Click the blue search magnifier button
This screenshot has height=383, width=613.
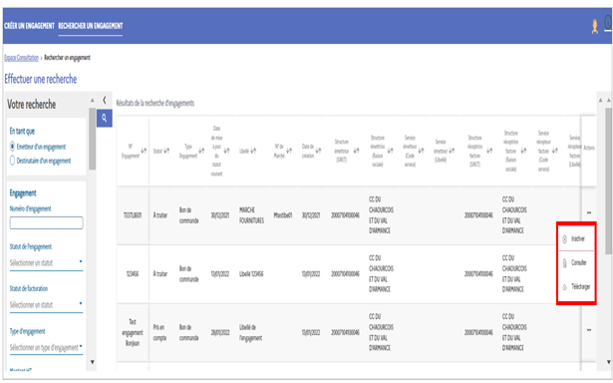(x=104, y=118)
